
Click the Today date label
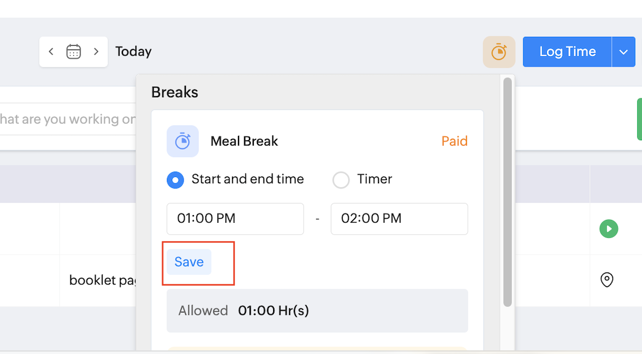pos(133,52)
